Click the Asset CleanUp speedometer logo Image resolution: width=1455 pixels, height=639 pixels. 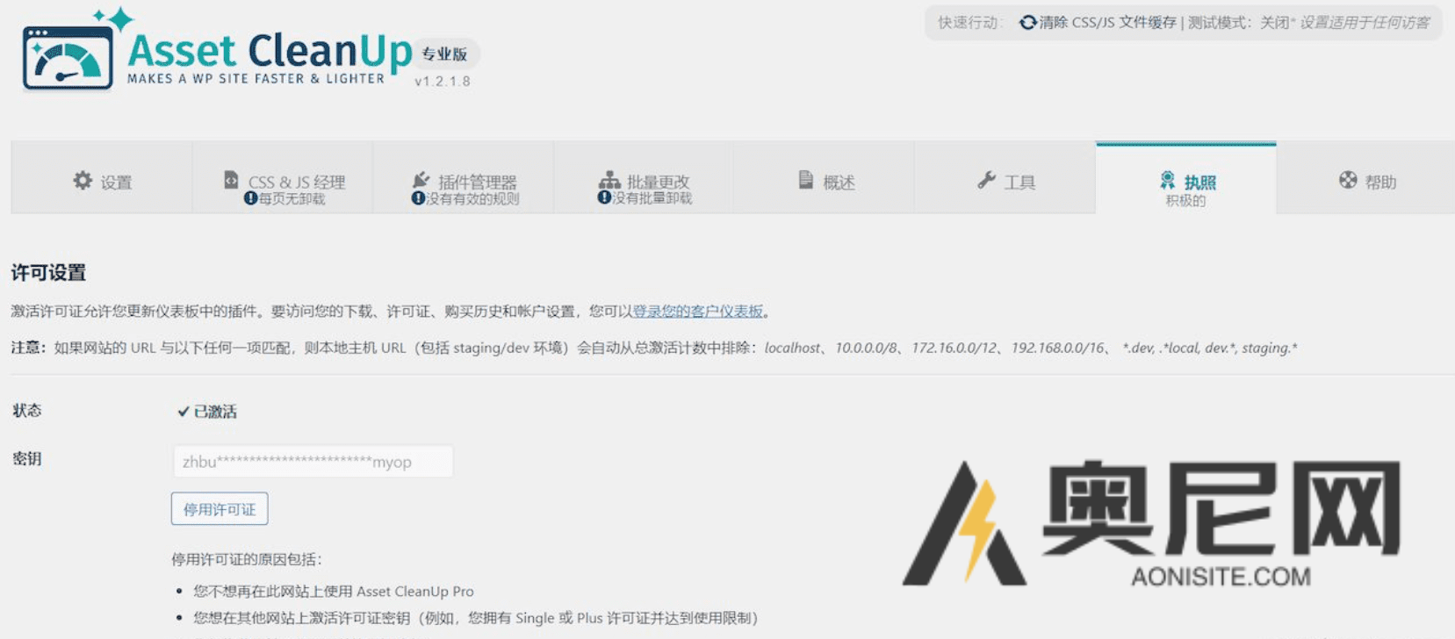[68, 58]
